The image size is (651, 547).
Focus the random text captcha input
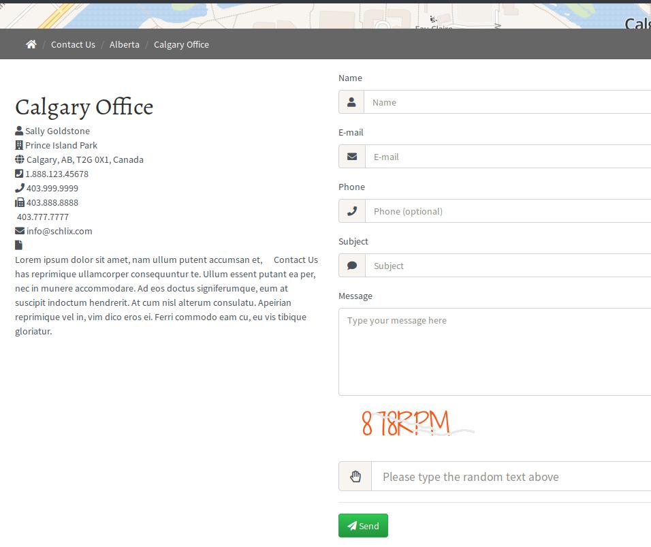[x=511, y=476]
